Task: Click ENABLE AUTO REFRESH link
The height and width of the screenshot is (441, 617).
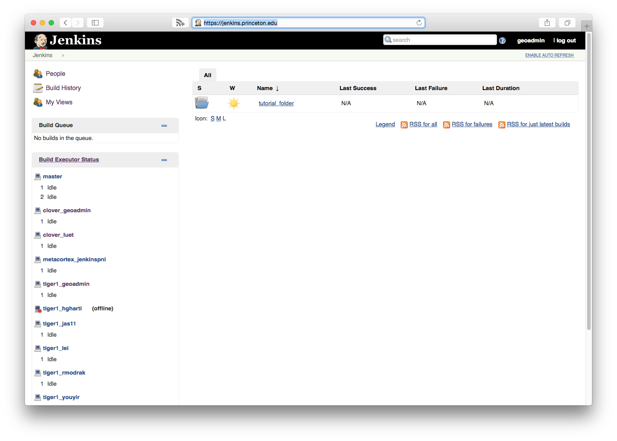Action: 549,55
